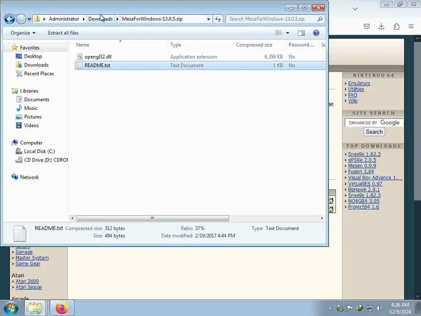Open Pictures library

(33, 116)
